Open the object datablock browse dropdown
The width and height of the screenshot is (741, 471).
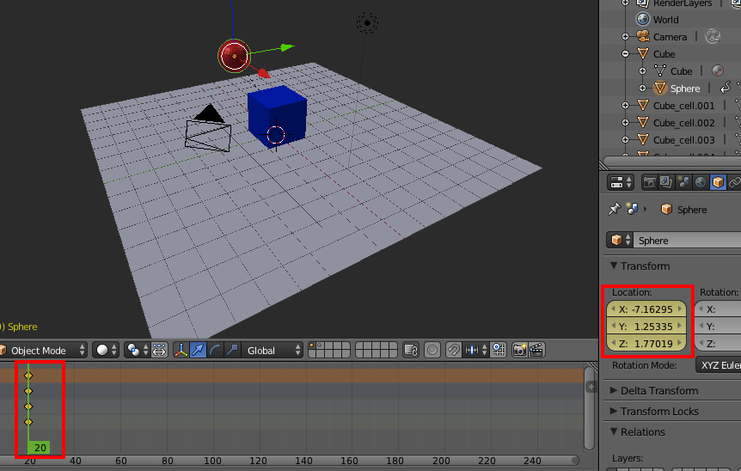tap(620, 240)
